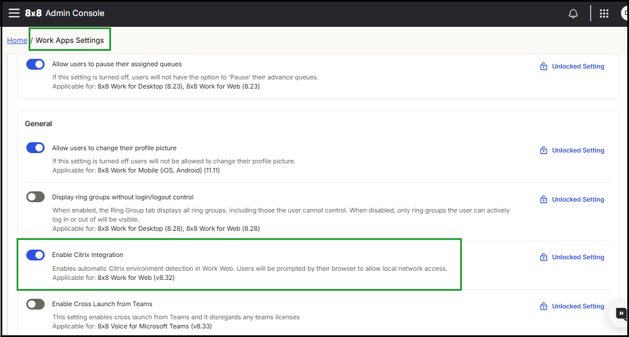The image size is (629, 337).
Task: Enable Cross Launch from Teams toggle
Action: point(35,304)
